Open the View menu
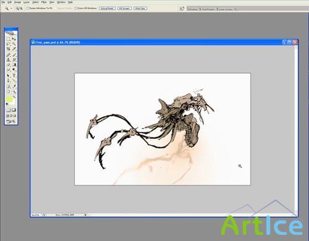The height and width of the screenshot is (241, 309). (52, 2)
